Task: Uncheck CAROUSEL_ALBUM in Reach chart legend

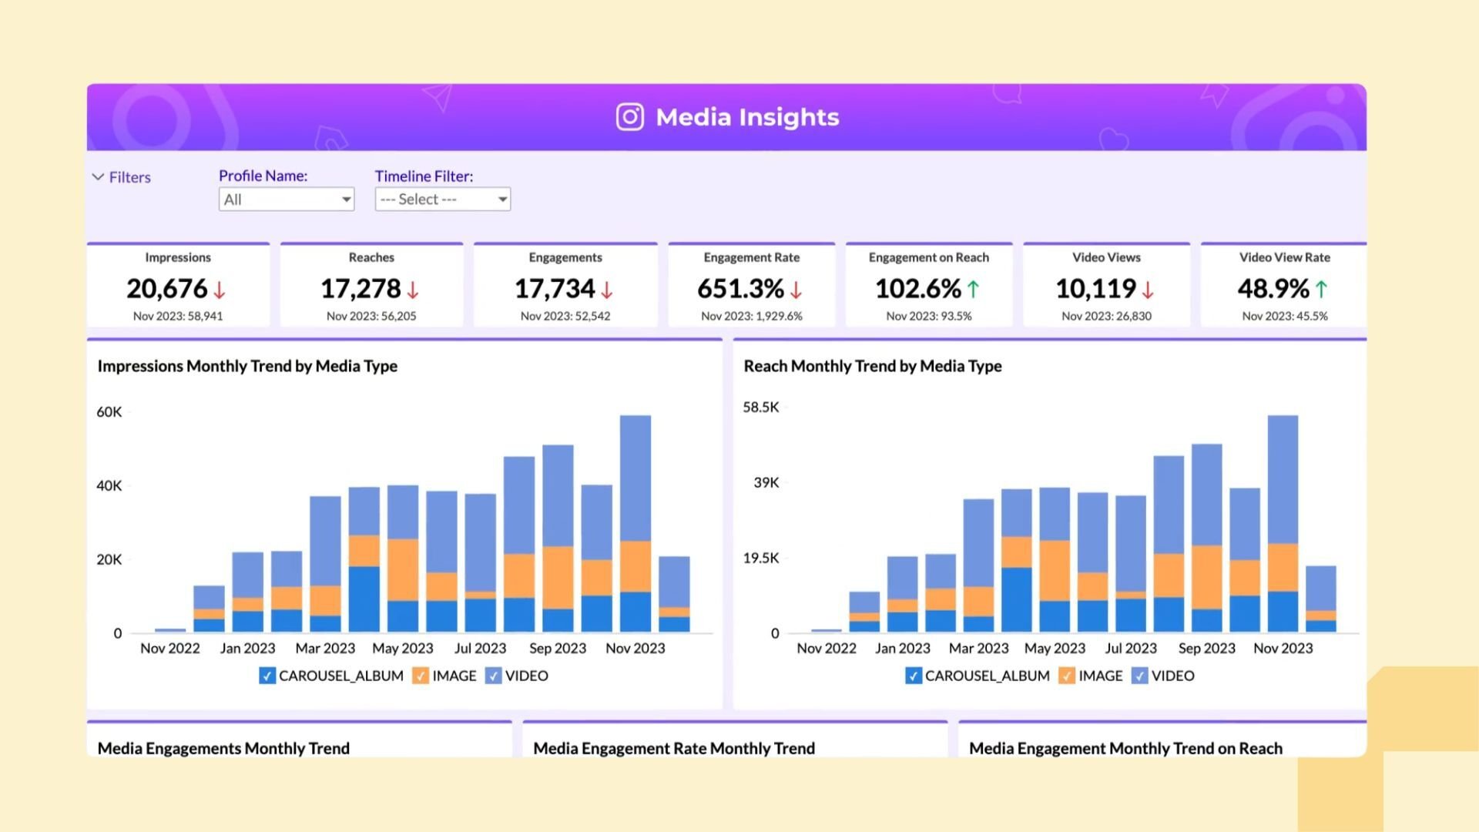Action: (x=914, y=676)
